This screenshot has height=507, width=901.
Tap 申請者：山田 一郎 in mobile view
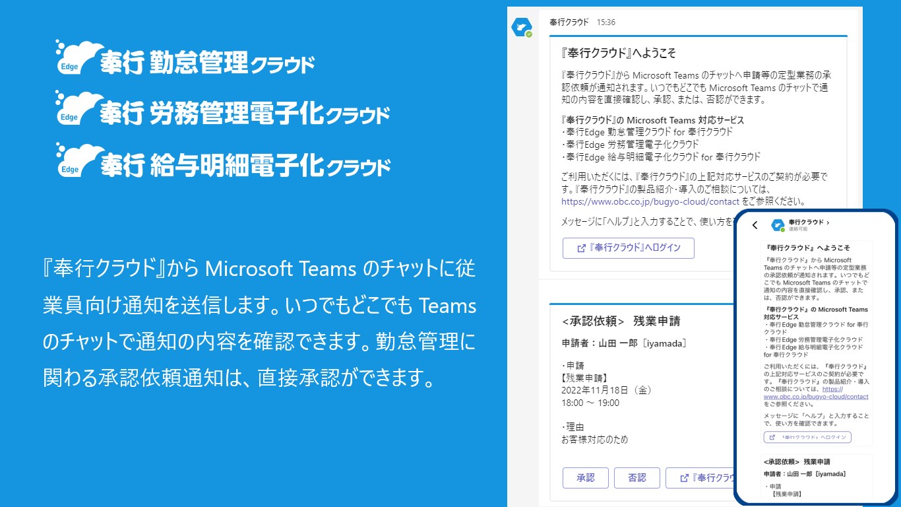805,474
